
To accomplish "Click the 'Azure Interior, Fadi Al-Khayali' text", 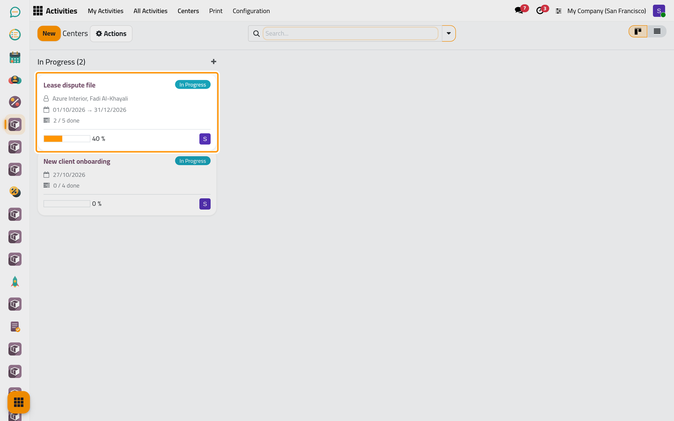I will point(90,99).
